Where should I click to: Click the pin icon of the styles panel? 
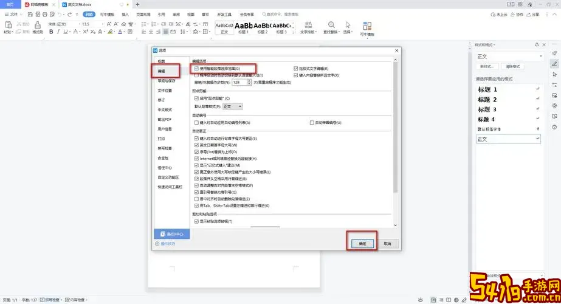coord(537,45)
